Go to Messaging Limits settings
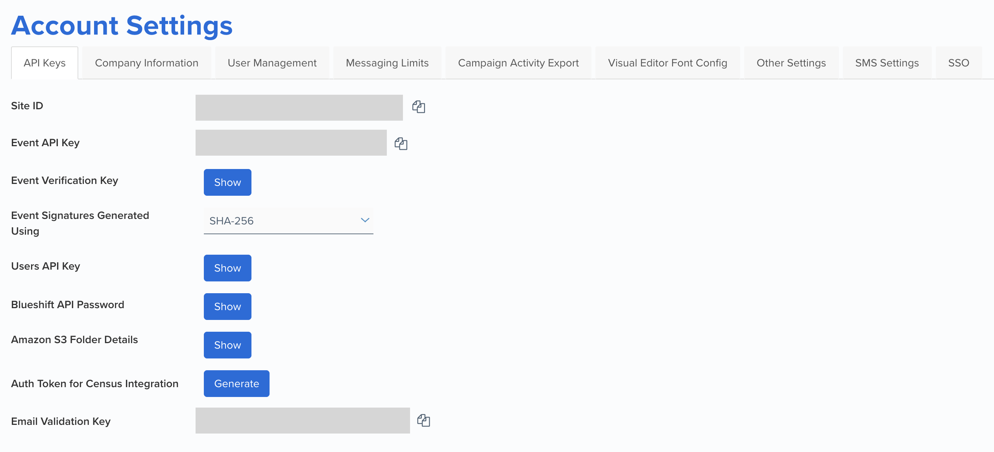 pos(387,62)
